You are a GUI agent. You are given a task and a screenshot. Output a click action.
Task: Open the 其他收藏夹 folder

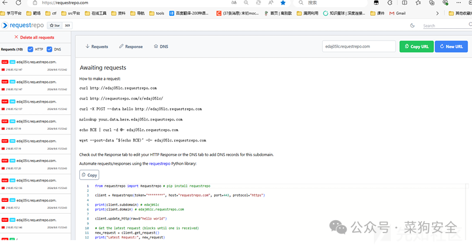(460, 14)
